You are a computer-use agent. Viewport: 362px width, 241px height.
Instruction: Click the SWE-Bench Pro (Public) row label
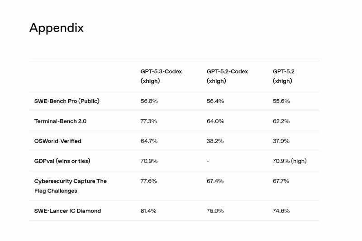(67, 101)
